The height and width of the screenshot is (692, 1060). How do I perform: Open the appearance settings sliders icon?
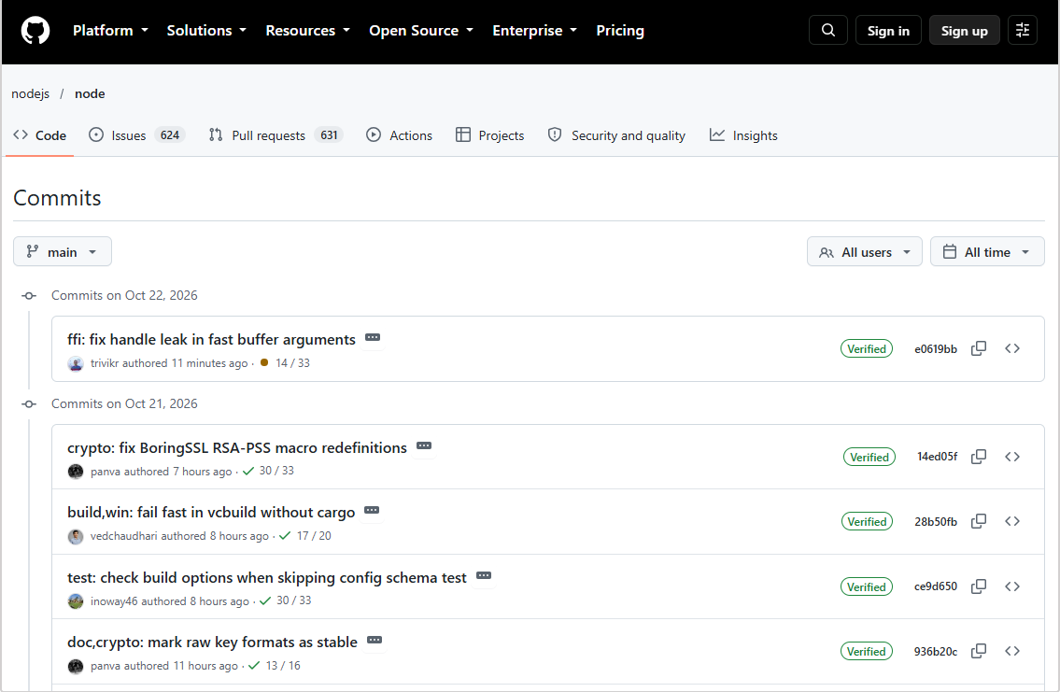(x=1022, y=31)
